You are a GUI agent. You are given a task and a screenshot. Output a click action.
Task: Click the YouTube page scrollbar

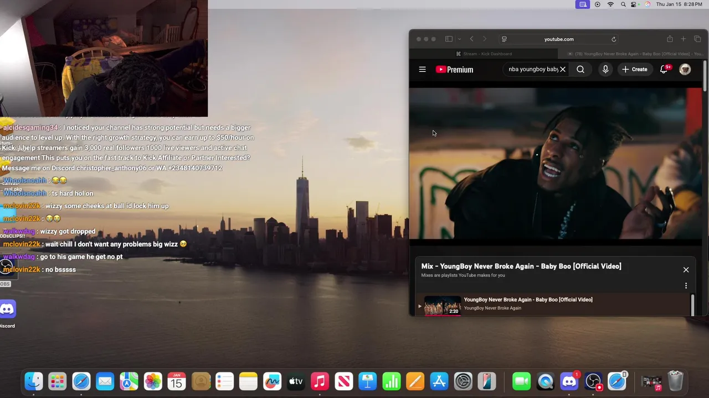pyautogui.click(x=705, y=75)
